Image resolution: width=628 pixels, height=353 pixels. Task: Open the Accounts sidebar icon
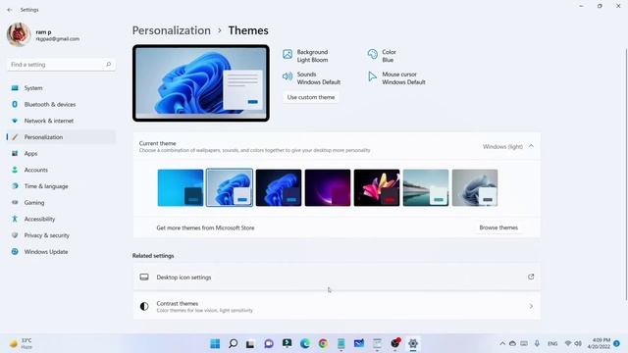coord(15,170)
